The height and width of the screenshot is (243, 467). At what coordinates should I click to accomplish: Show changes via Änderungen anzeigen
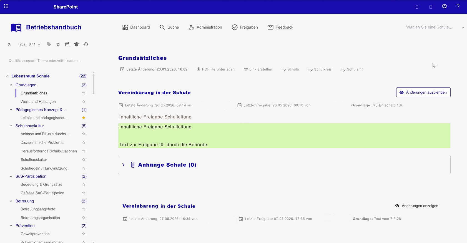416,206
